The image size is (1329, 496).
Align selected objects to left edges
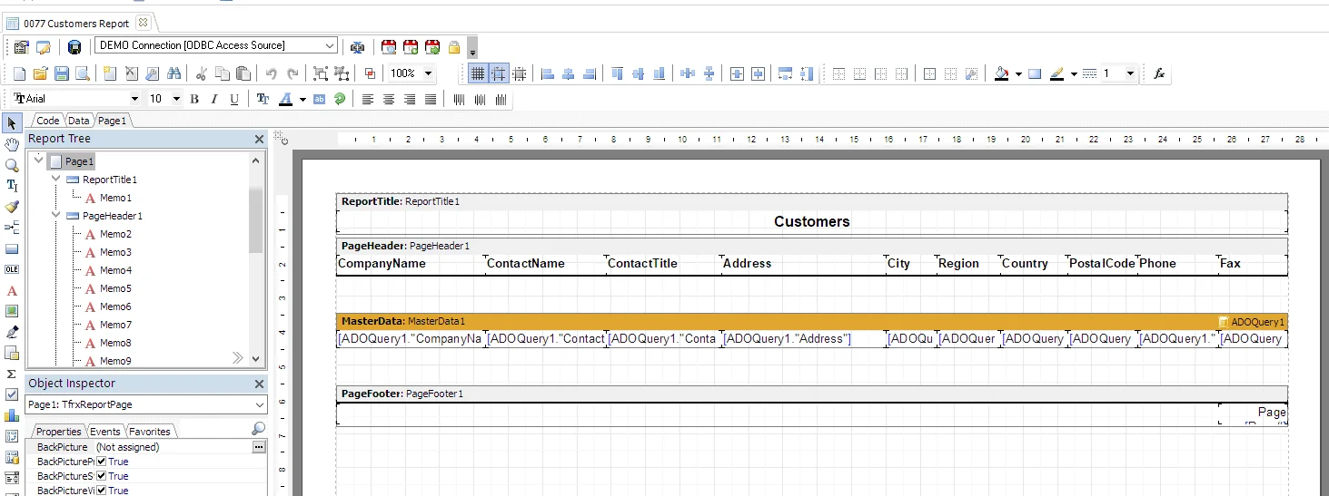coord(548,73)
